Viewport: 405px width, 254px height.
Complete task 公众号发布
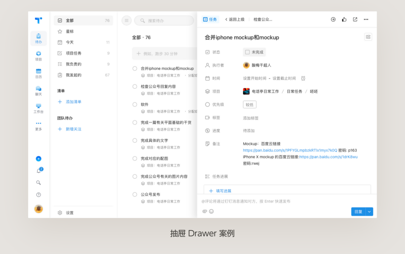coord(135,195)
